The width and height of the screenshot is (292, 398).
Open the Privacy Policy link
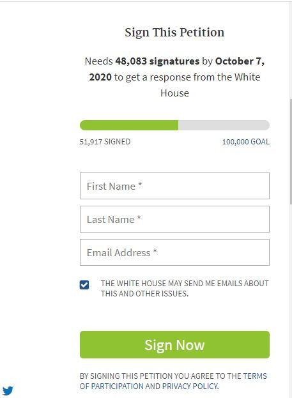click(x=190, y=387)
